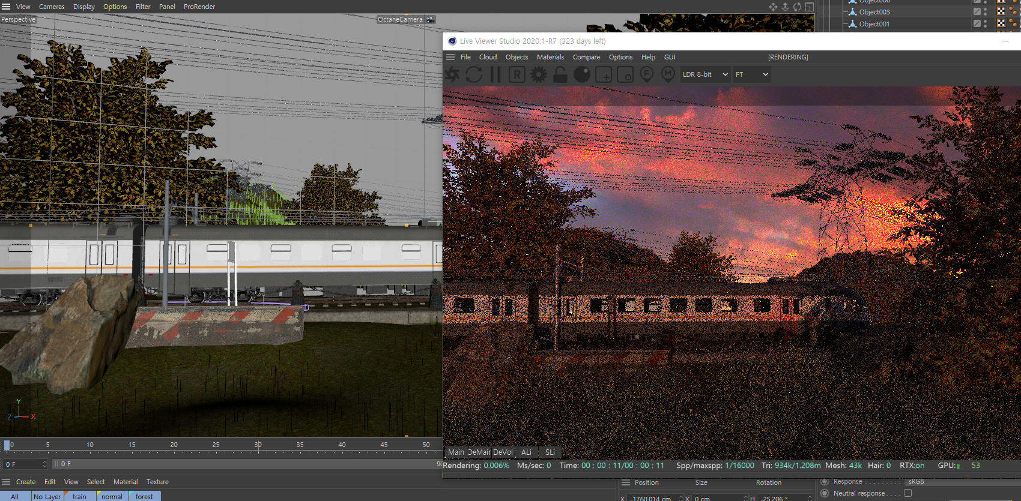
Task: Open the PT kernel dropdown
Action: [x=752, y=74]
